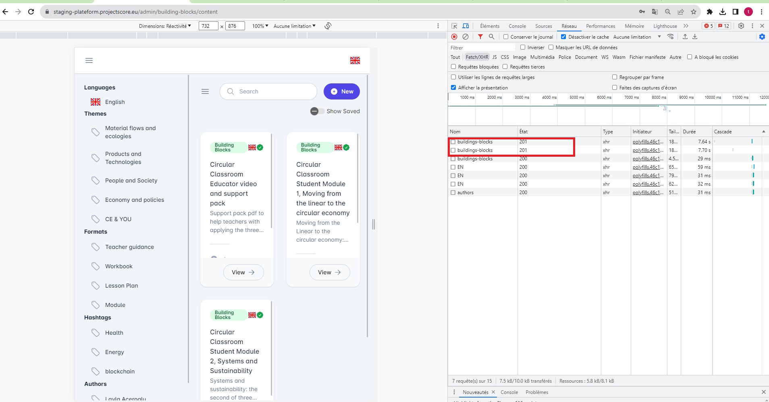Click the record network log icon
This screenshot has width=769, height=402.
[x=454, y=37]
